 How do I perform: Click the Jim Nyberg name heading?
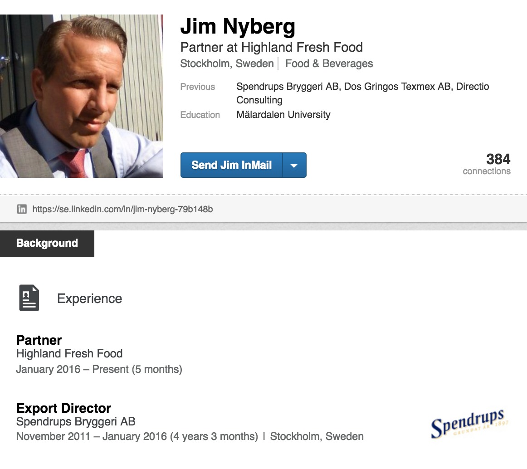click(238, 27)
